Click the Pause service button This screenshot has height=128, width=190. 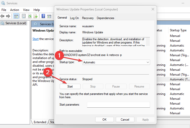tap(116, 87)
